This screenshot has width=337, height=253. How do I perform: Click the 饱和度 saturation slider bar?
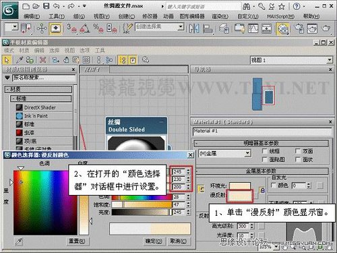pyautogui.click(x=142, y=204)
